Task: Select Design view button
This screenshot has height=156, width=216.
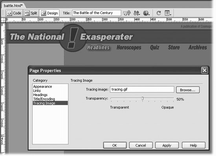Action: (x=49, y=13)
